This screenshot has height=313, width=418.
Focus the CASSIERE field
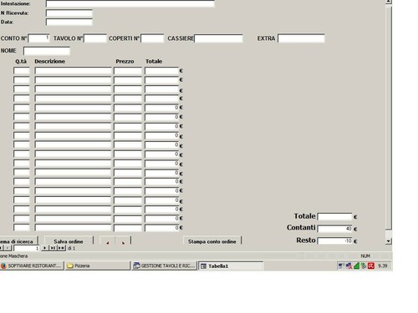[x=218, y=38]
